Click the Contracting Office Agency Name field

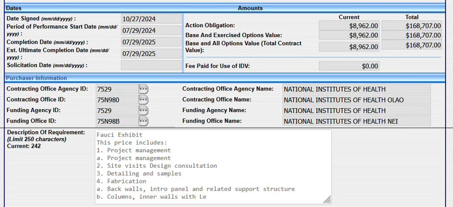pyautogui.click(x=356, y=89)
